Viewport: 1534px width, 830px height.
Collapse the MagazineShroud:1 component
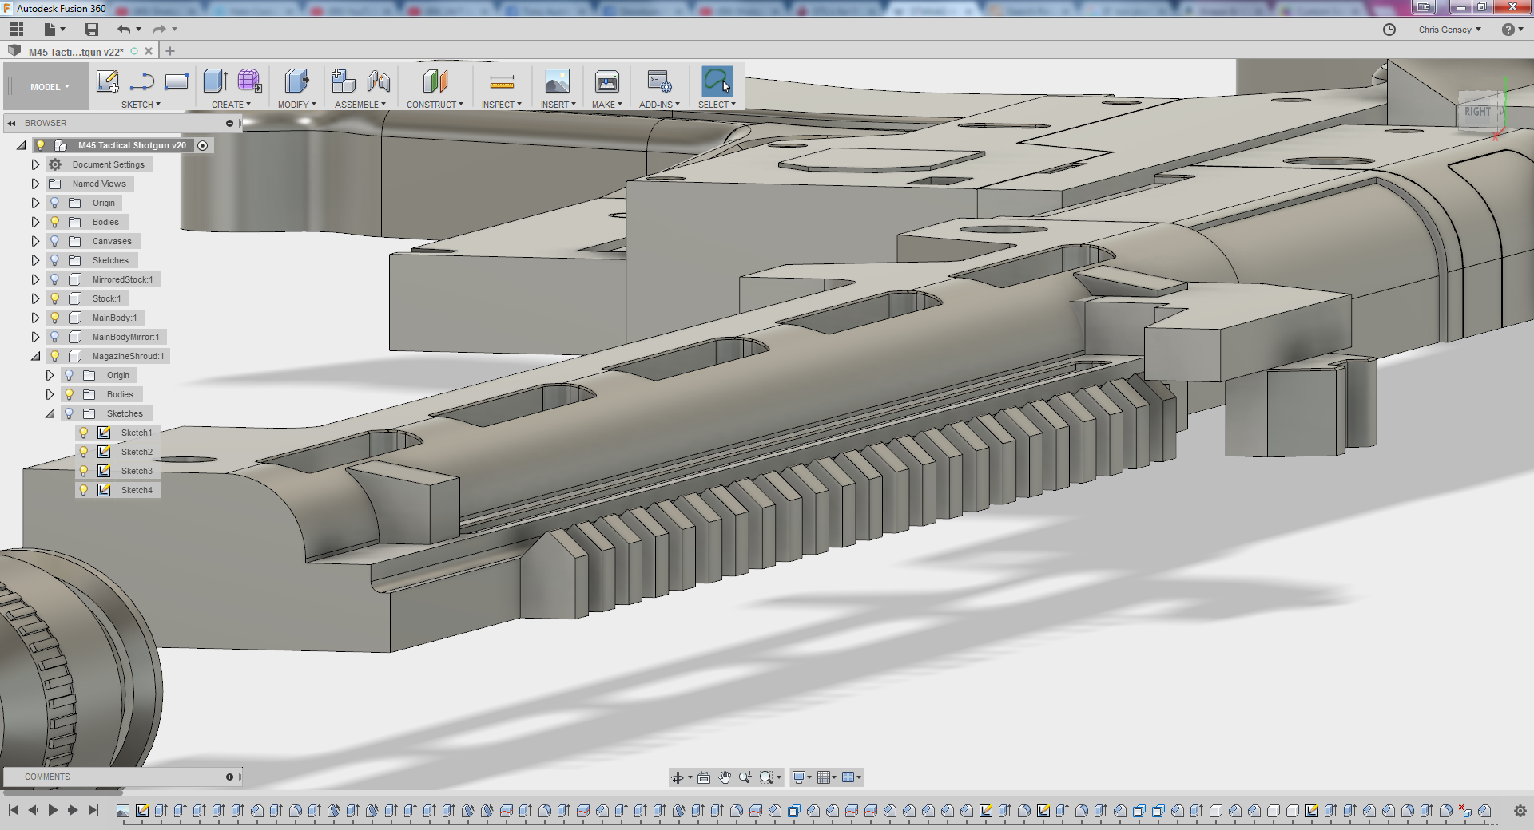click(x=35, y=356)
